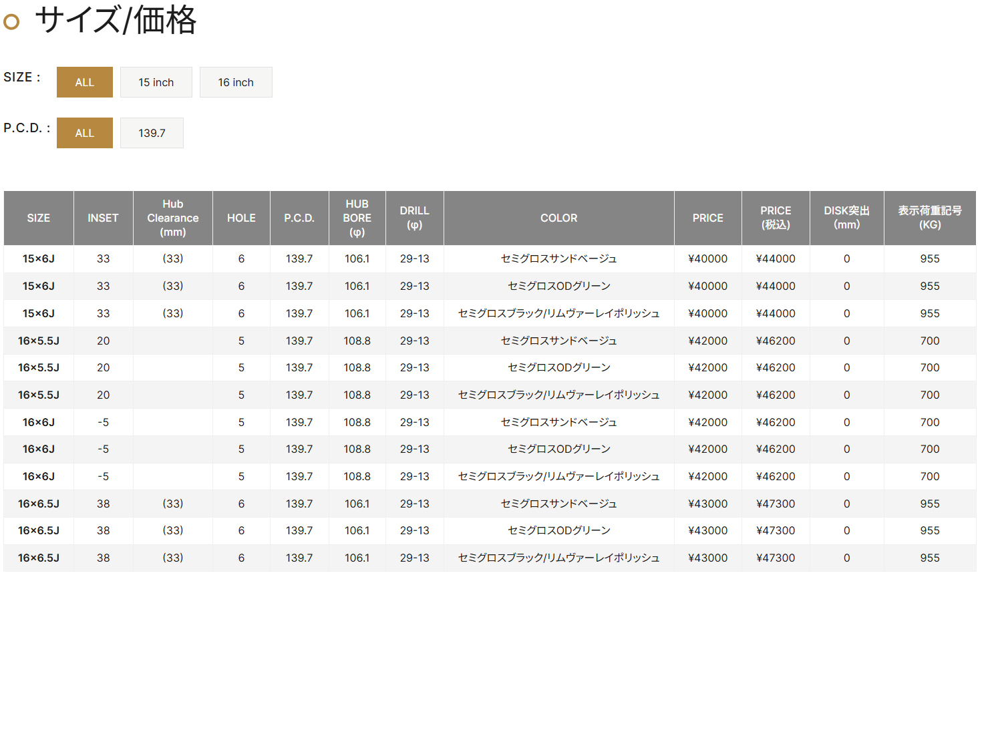Click the HUB BORE column header
The width and height of the screenshot is (990, 752).
point(357,218)
